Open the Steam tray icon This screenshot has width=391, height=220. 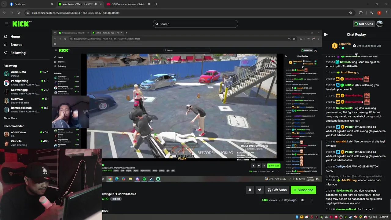[351, 217]
